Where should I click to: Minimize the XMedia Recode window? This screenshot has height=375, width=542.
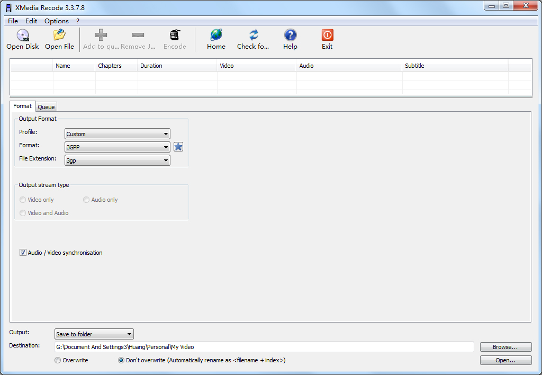(x=492, y=5)
